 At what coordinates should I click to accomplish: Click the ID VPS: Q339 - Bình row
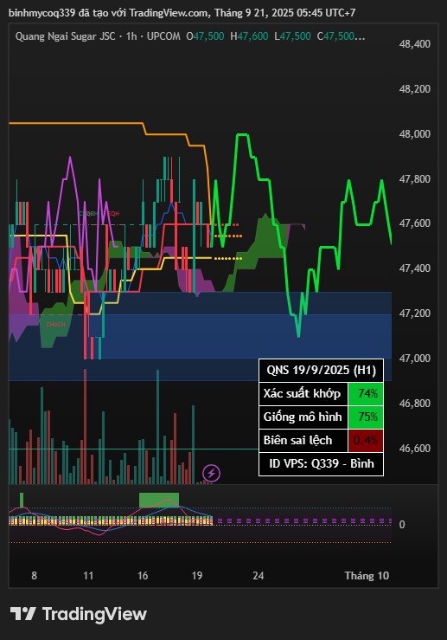click(x=321, y=464)
